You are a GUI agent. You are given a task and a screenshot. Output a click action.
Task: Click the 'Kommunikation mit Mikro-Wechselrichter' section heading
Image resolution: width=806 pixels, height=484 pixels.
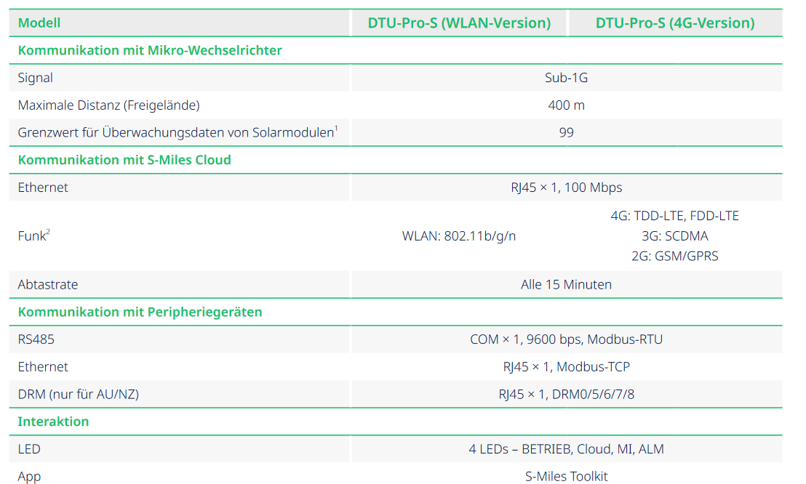click(x=150, y=50)
